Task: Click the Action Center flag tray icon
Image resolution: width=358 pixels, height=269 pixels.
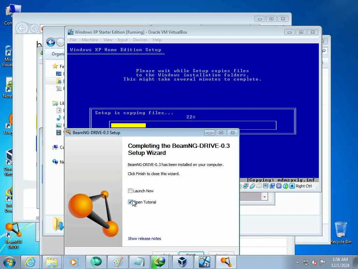Action: 322,262
